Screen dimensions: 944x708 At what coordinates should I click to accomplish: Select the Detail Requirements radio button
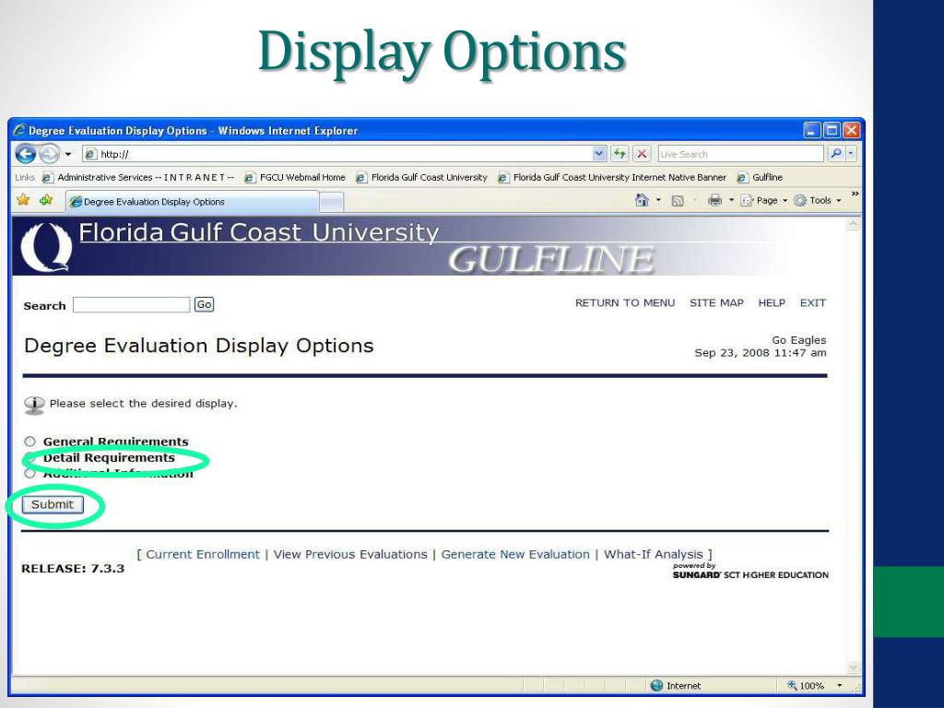pyautogui.click(x=29, y=457)
